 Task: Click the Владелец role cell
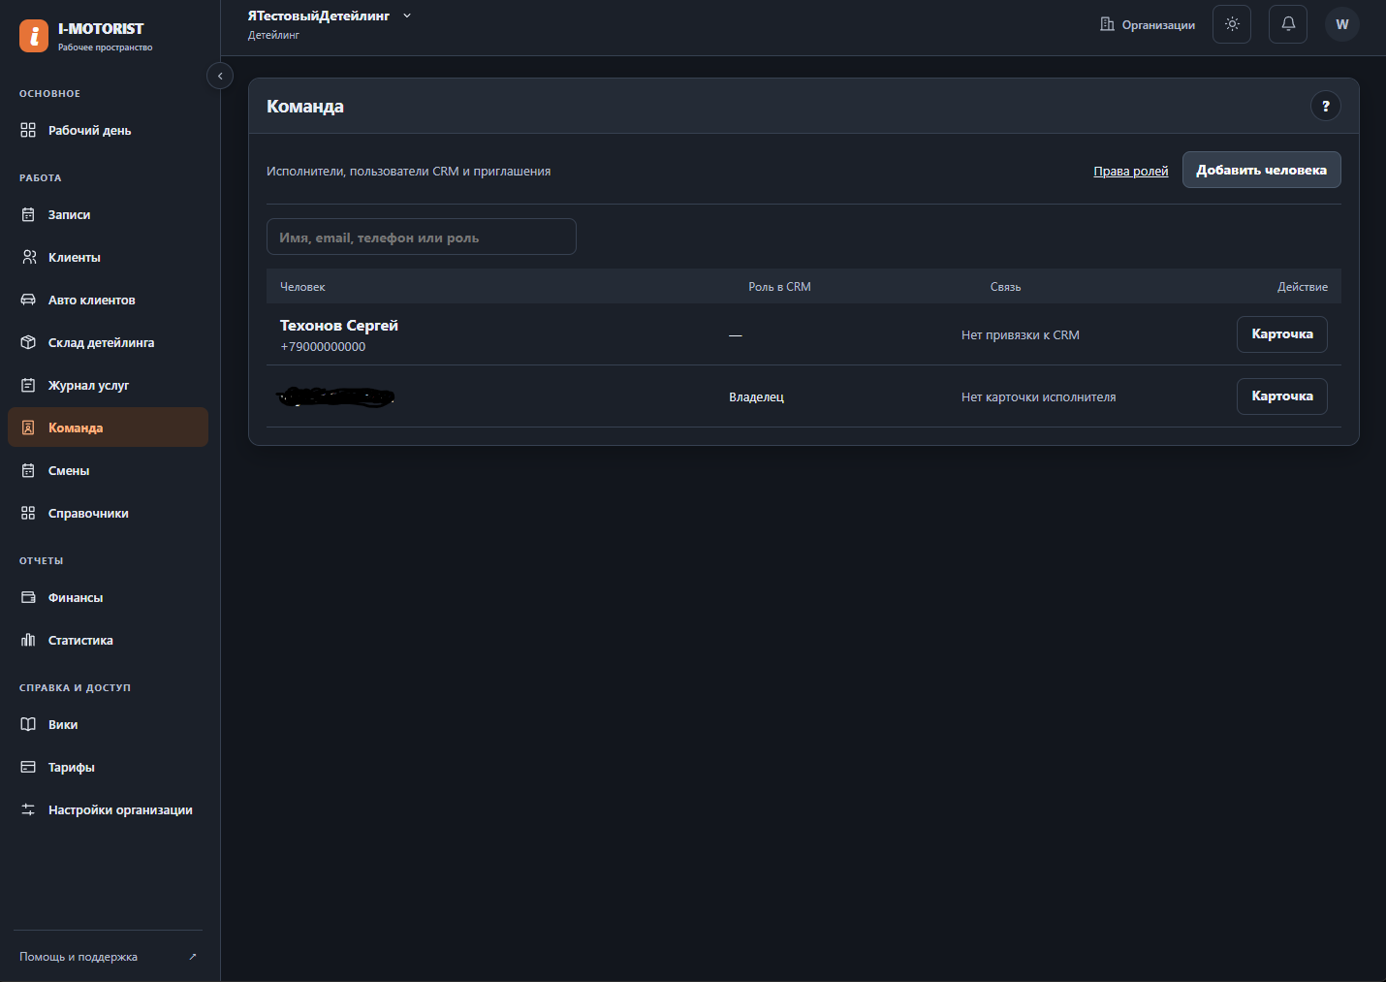click(x=757, y=397)
